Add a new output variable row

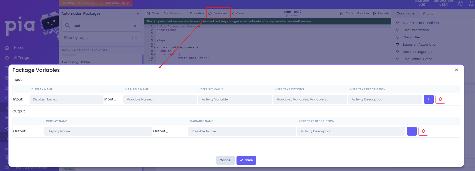pyautogui.click(x=412, y=131)
